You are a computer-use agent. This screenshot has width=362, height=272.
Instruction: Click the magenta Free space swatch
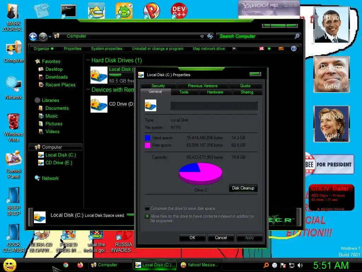[x=147, y=145]
